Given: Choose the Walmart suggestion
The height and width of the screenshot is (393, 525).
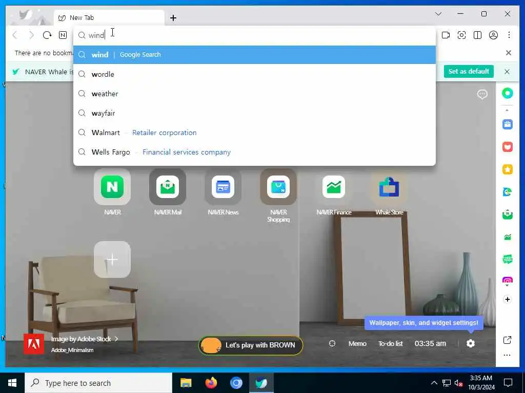Looking at the screenshot, I should (254, 133).
